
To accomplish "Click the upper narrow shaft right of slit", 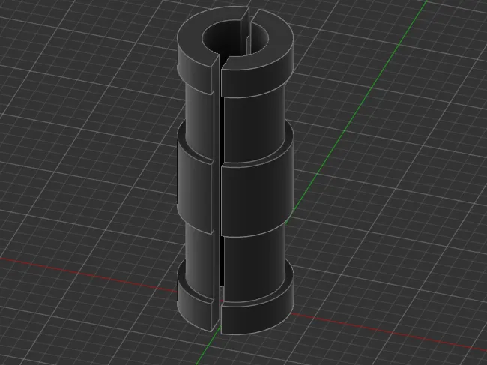I will [x=254, y=127].
